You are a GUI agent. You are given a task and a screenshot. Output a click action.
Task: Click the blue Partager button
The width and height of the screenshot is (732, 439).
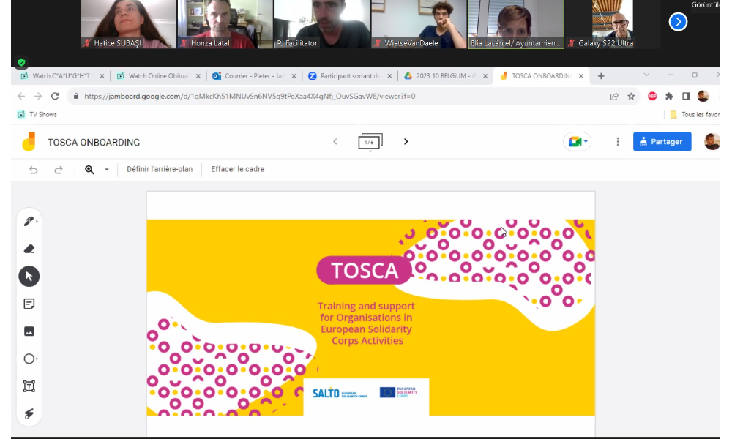tap(662, 141)
